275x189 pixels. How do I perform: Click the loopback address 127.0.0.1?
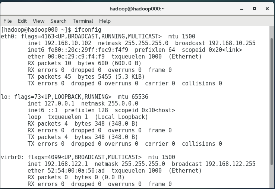pos(60,104)
